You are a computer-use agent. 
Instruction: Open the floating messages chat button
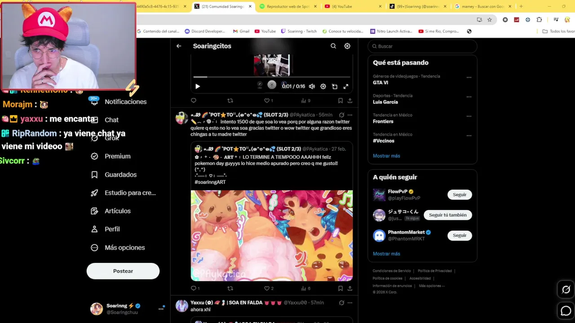coord(566,310)
